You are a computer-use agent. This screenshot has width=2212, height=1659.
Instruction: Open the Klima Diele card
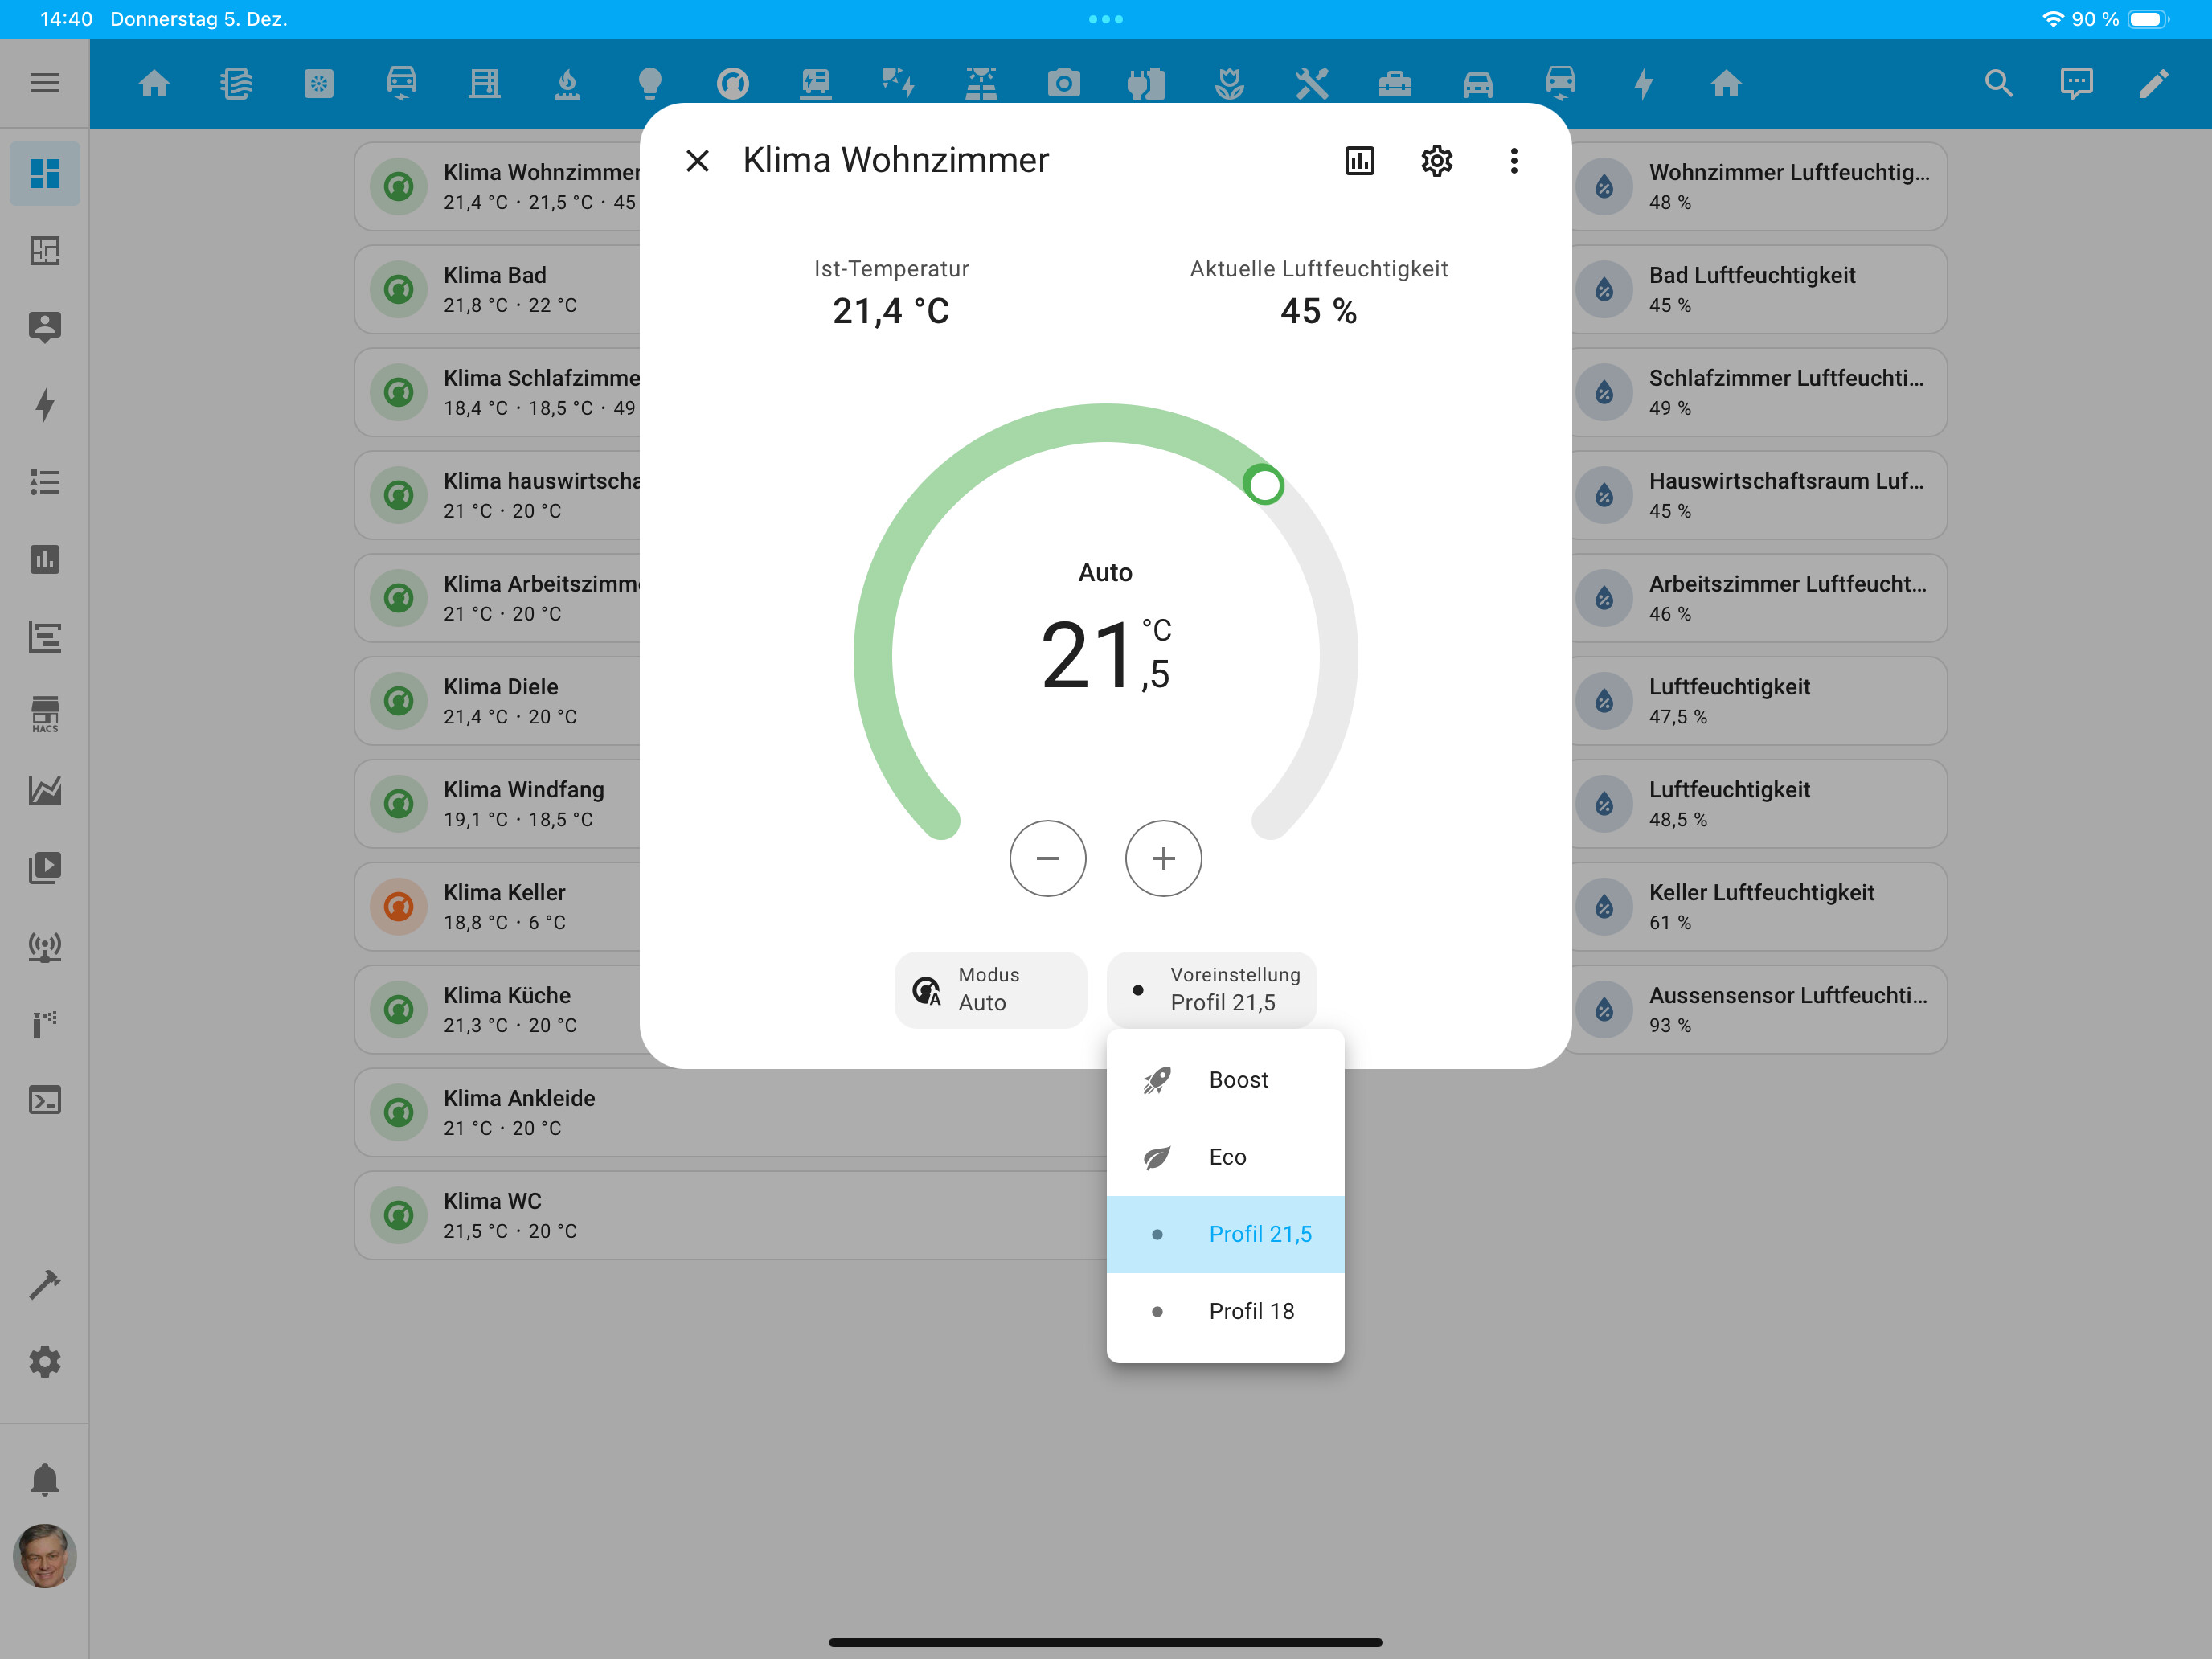click(497, 700)
